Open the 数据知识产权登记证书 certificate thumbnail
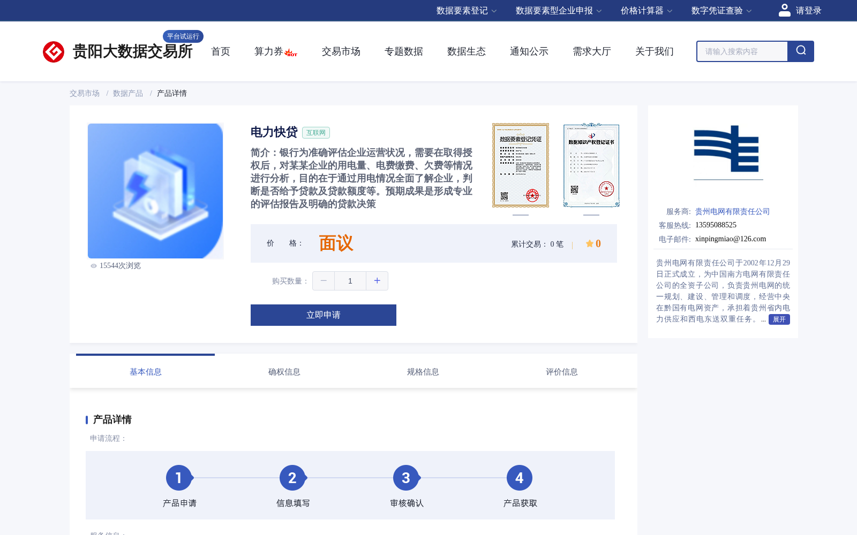The height and width of the screenshot is (535, 857). [x=591, y=165]
